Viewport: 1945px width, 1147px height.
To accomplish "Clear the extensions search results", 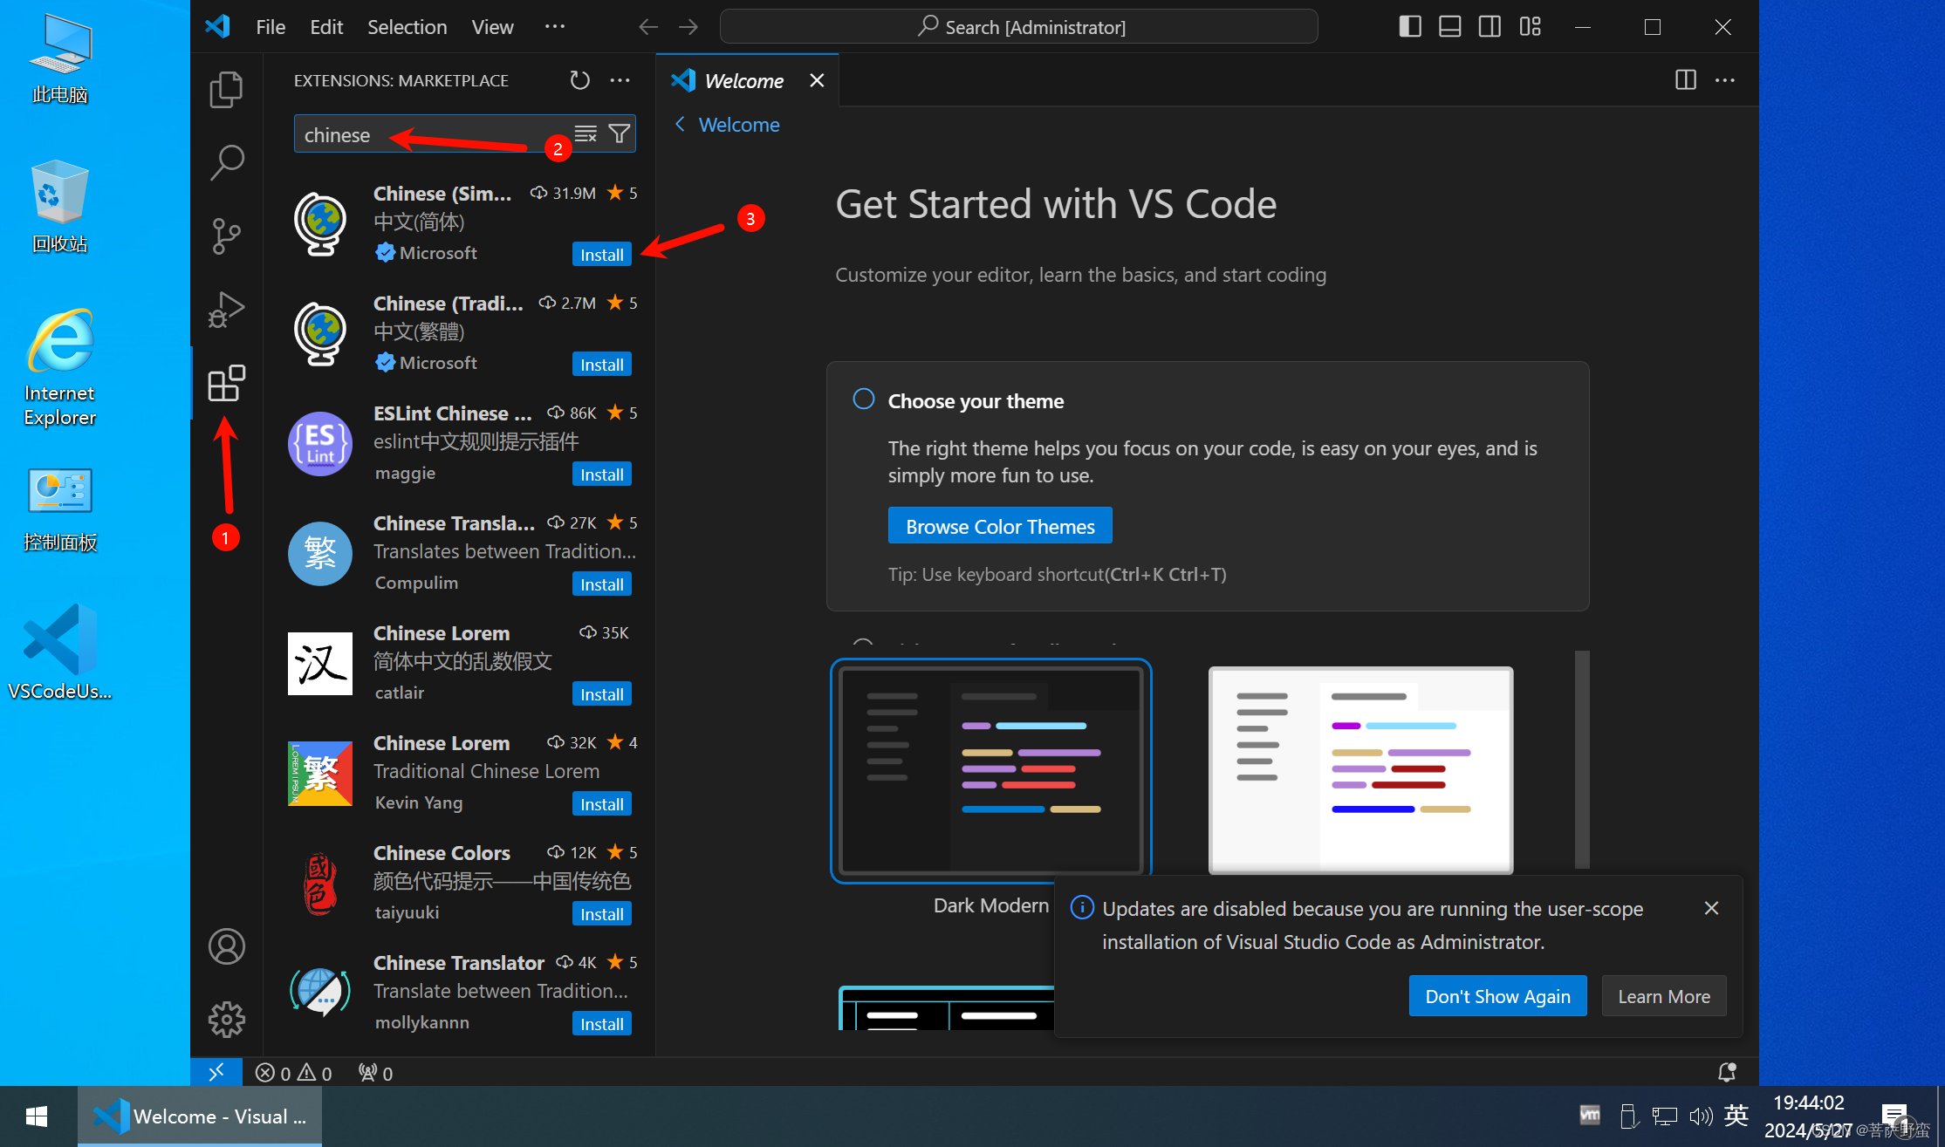I will pos(586,133).
